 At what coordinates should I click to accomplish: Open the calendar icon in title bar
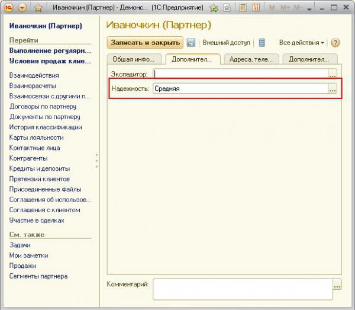[x=256, y=8]
